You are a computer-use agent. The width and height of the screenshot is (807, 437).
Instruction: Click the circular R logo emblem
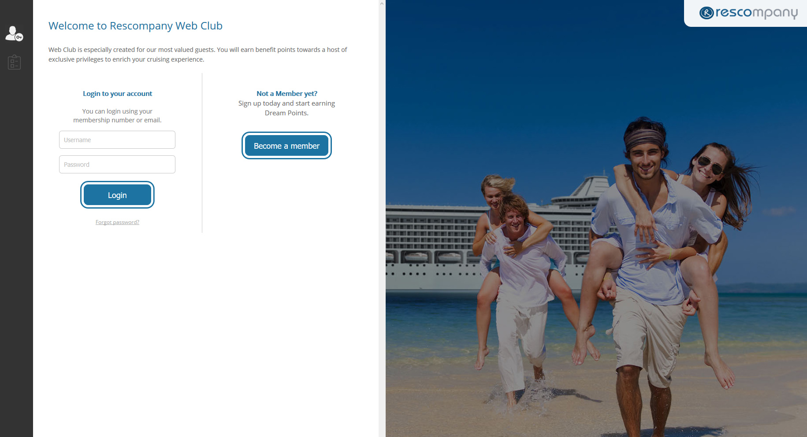point(707,13)
